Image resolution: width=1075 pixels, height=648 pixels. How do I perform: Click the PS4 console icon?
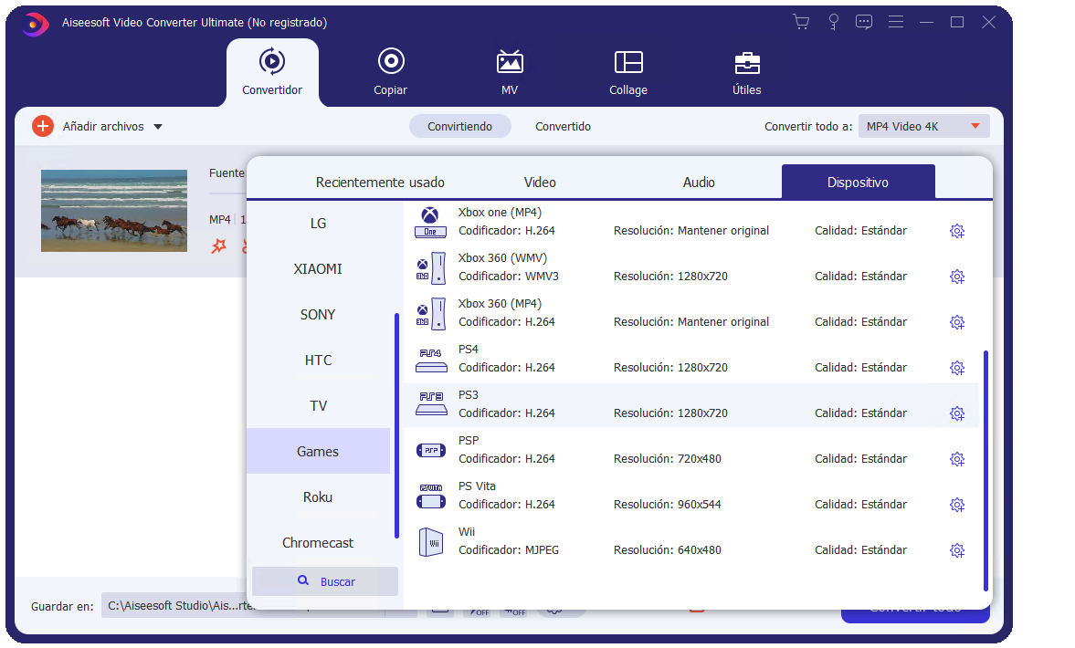coord(430,360)
